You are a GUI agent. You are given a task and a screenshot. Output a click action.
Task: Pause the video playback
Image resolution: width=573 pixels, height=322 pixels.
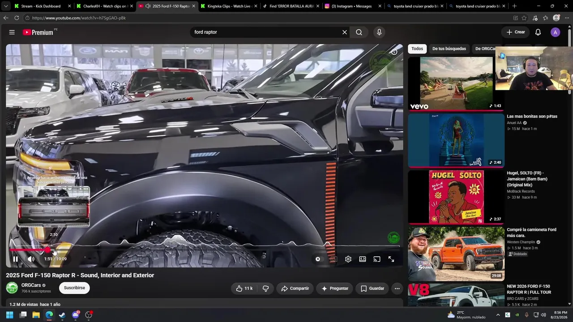click(x=15, y=259)
